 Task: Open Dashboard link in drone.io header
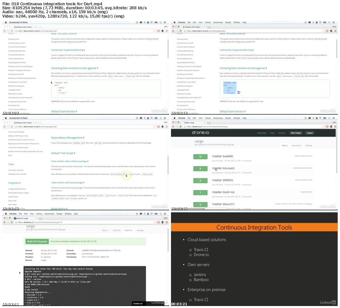262,133
